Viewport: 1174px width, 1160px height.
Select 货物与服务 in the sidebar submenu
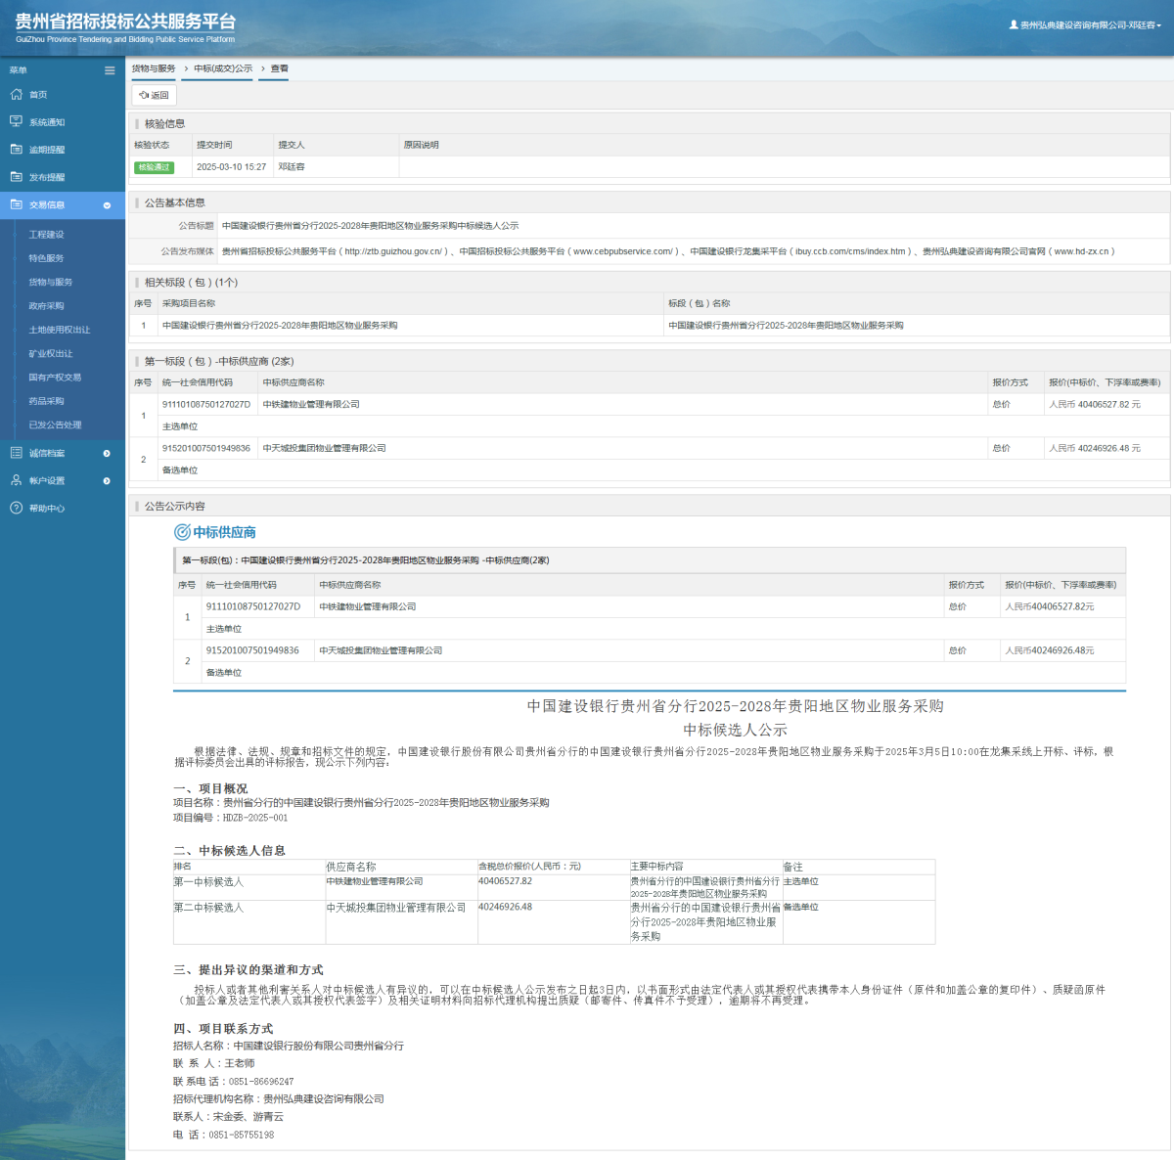[51, 282]
